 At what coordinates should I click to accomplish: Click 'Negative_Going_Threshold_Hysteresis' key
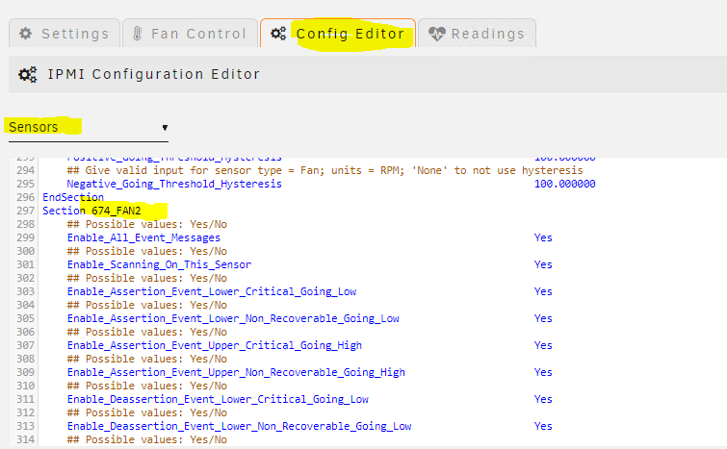174,184
